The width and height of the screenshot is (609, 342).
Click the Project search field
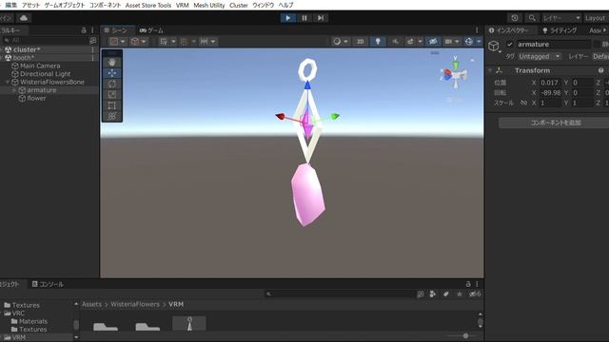(x=340, y=294)
